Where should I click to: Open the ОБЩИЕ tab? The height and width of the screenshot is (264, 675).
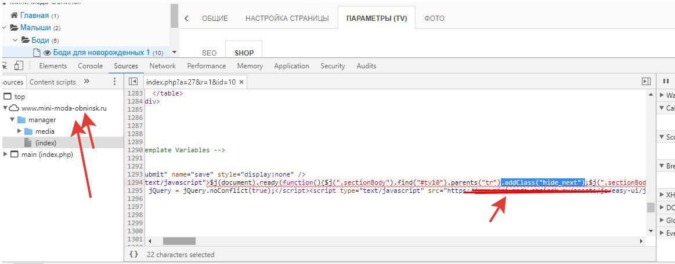[215, 19]
